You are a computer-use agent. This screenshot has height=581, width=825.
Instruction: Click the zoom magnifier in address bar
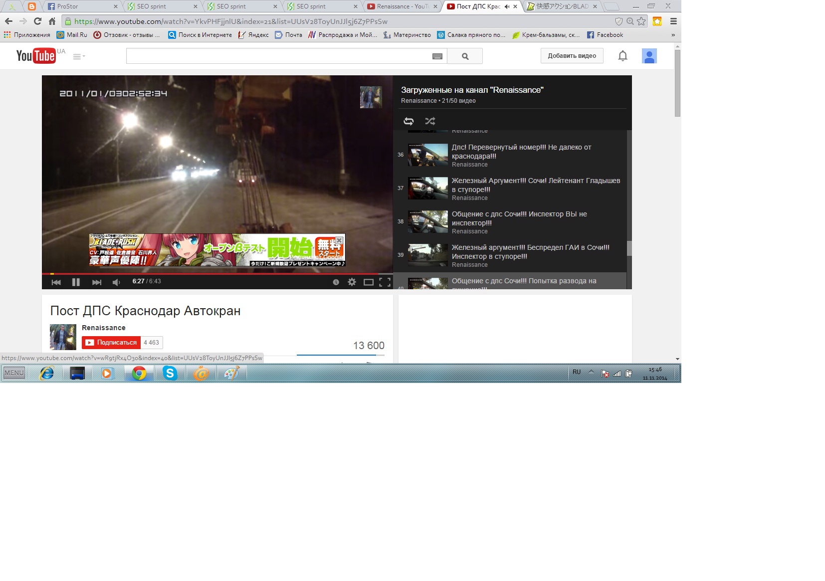click(x=630, y=21)
